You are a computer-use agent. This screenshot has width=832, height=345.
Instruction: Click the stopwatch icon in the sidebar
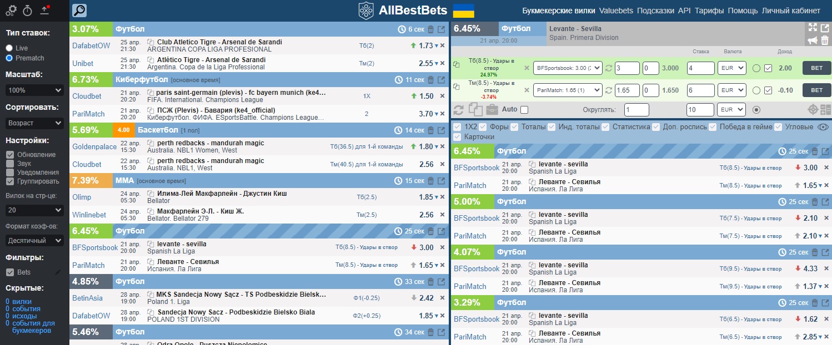coord(28,10)
